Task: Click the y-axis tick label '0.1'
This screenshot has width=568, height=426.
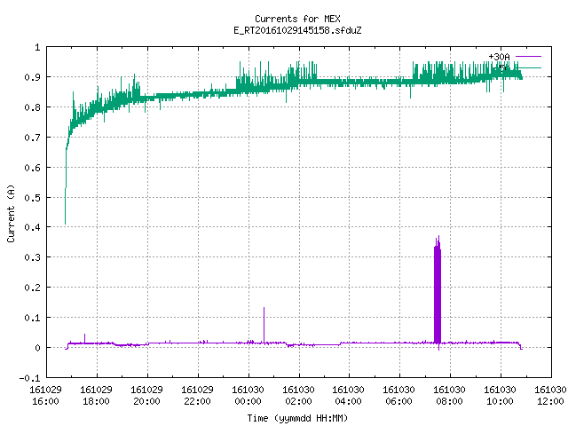Action: pos(32,318)
